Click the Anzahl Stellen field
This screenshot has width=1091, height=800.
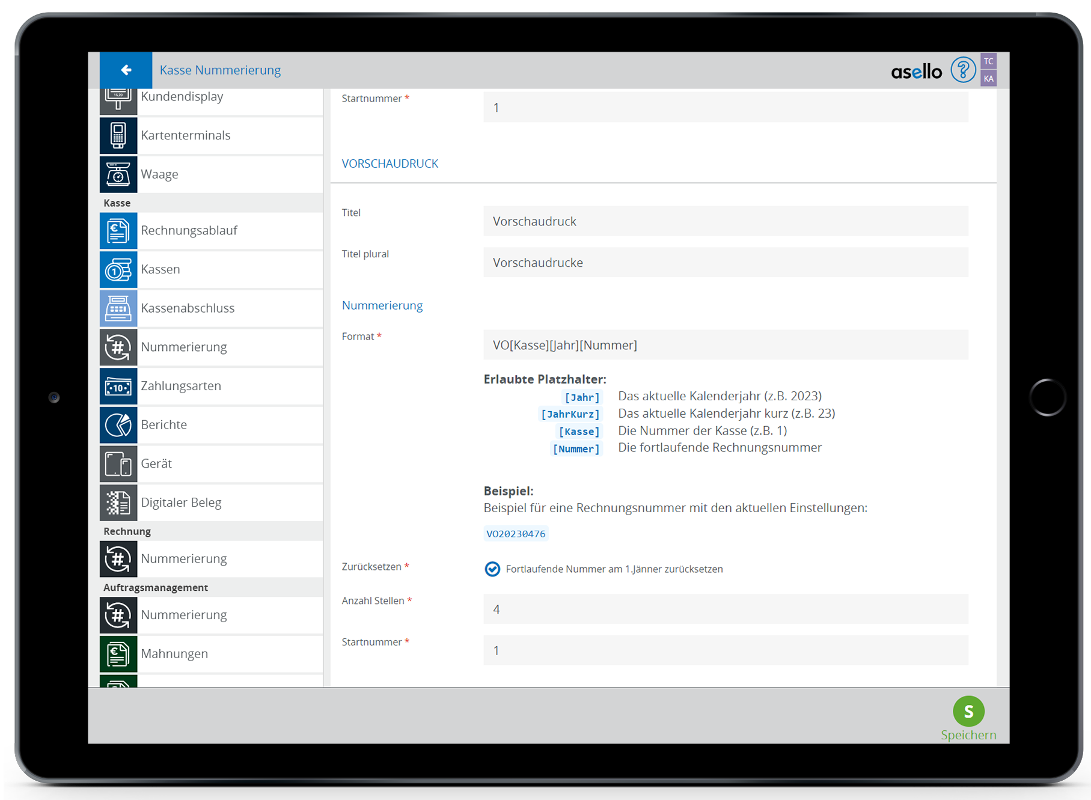click(x=725, y=609)
